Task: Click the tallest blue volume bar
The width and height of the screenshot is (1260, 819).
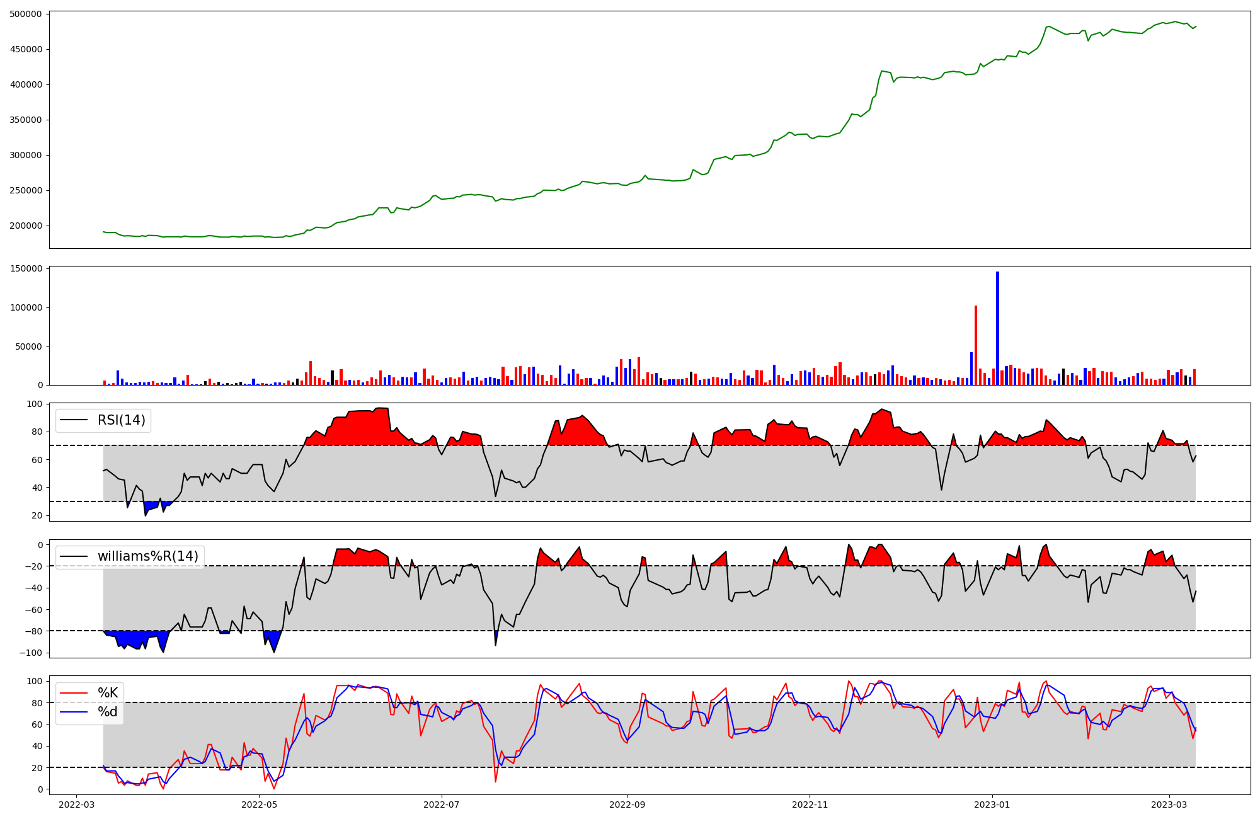Action: coord(997,328)
